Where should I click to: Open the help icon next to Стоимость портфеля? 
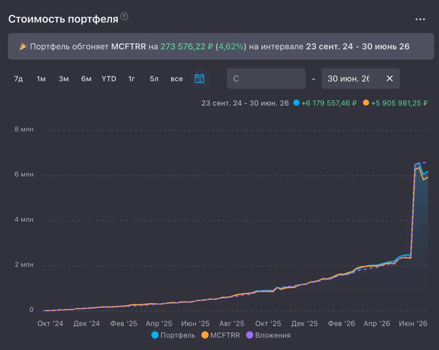(x=124, y=16)
